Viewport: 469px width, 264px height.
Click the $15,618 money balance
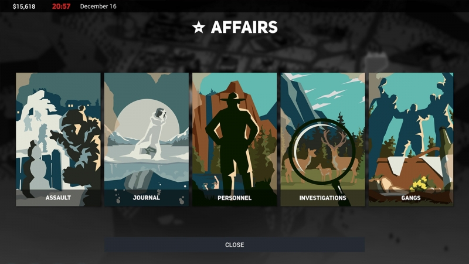[24, 6]
